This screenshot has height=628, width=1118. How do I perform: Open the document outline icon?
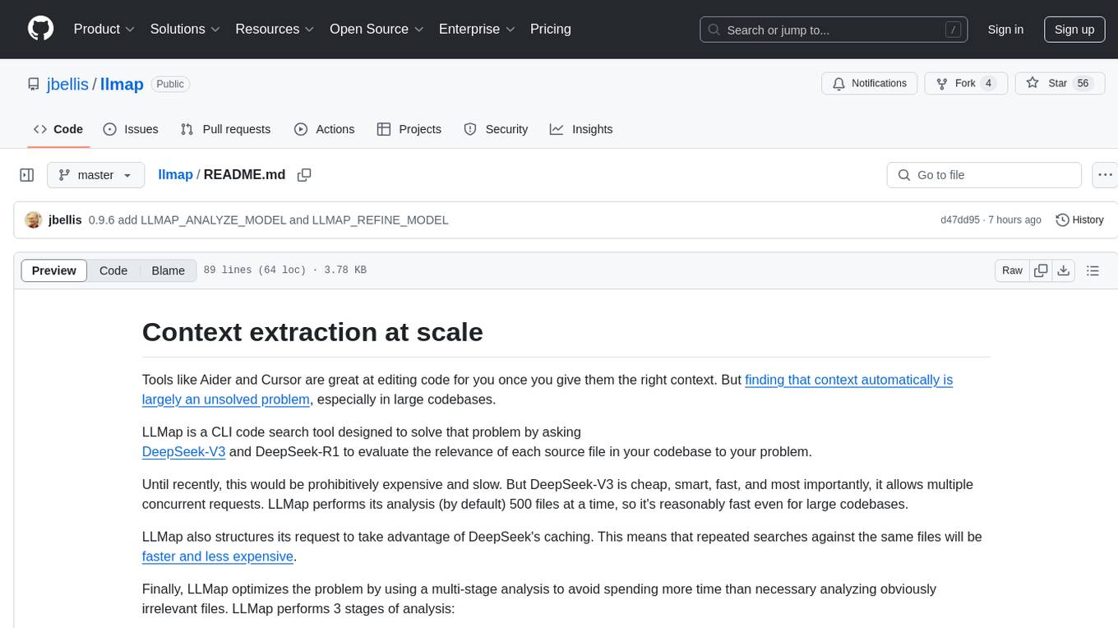click(x=1093, y=270)
